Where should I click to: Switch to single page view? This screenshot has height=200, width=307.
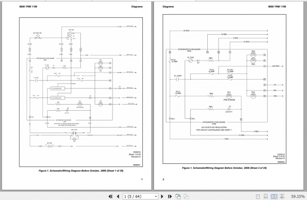258,196
